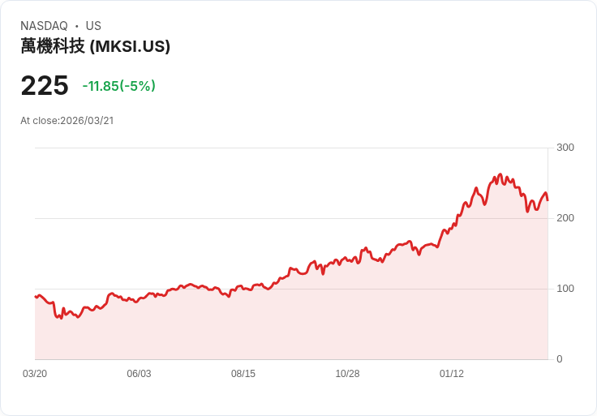Image resolution: width=597 pixels, height=416 pixels.
Task: Click the 03/20 date axis label
Action: click(35, 374)
